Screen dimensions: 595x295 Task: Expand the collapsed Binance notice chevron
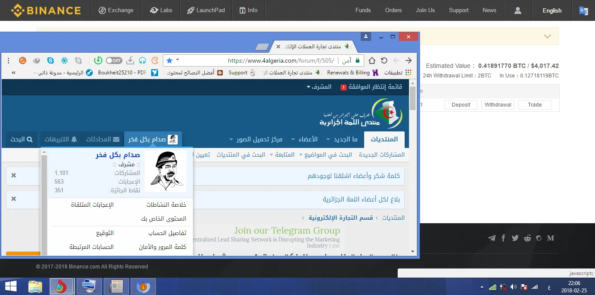point(548,37)
